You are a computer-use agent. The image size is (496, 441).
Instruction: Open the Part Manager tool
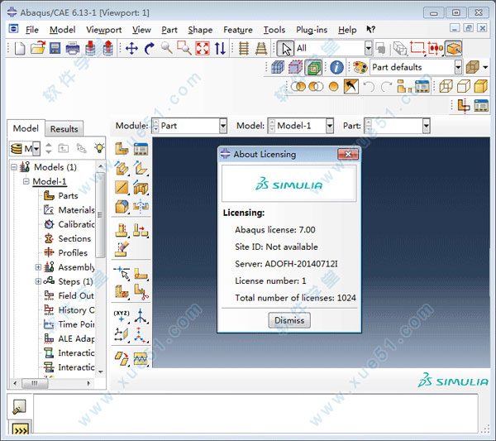(x=141, y=149)
